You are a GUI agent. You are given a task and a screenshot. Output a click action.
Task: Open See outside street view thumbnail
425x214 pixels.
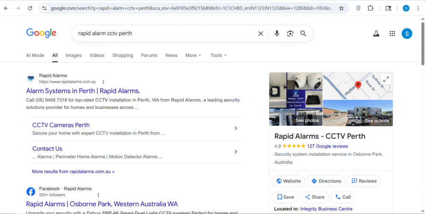point(358,113)
